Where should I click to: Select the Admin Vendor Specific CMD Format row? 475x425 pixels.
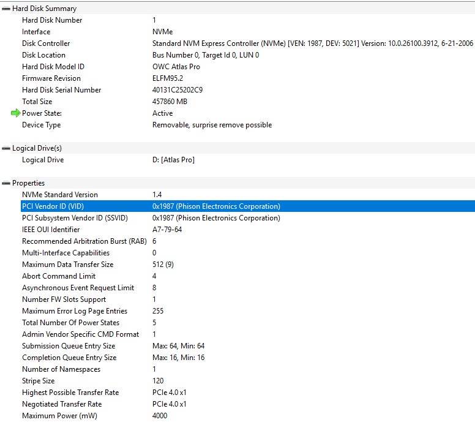click(x=248, y=334)
